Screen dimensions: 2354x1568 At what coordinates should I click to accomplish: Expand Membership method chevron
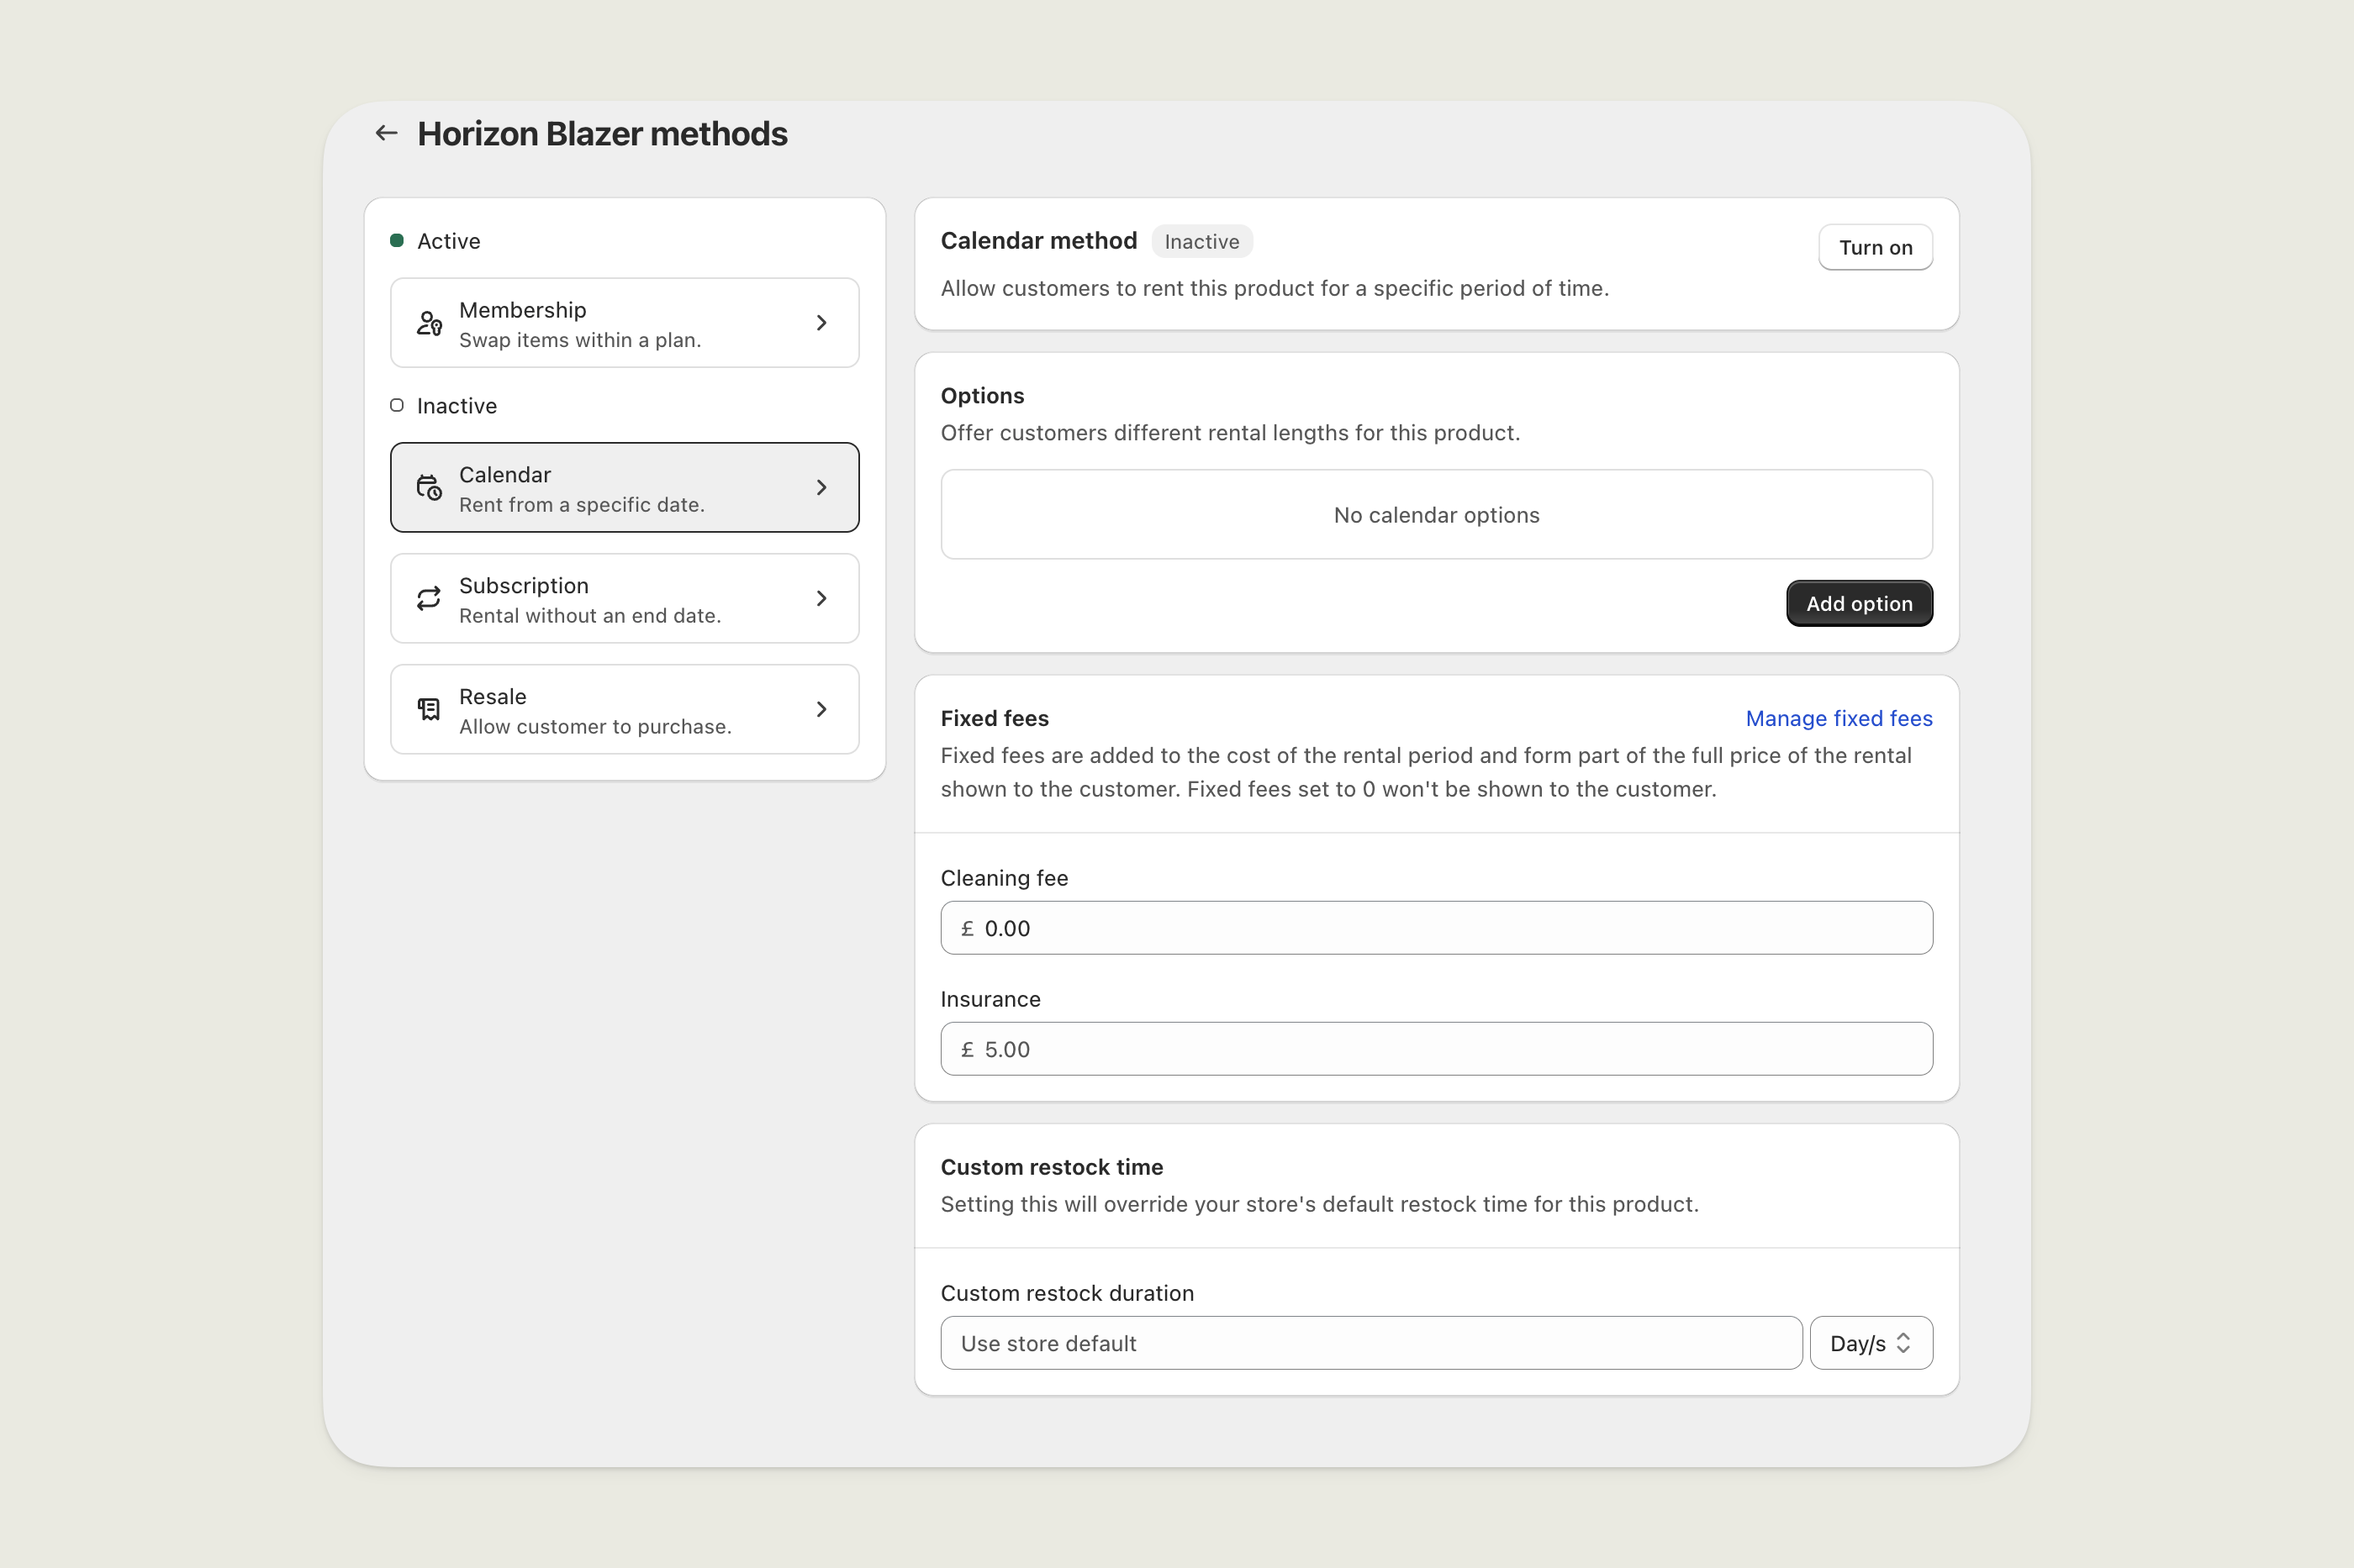[x=821, y=323]
